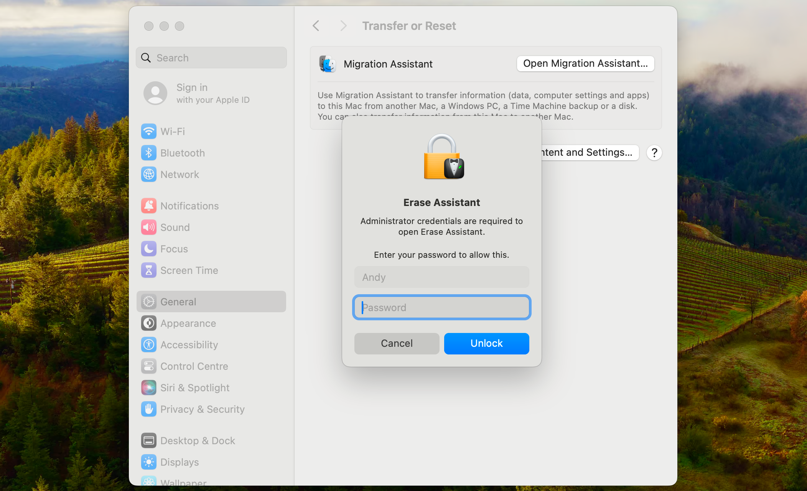Click the Notifications bell icon
Image resolution: width=807 pixels, height=491 pixels.
coord(148,206)
